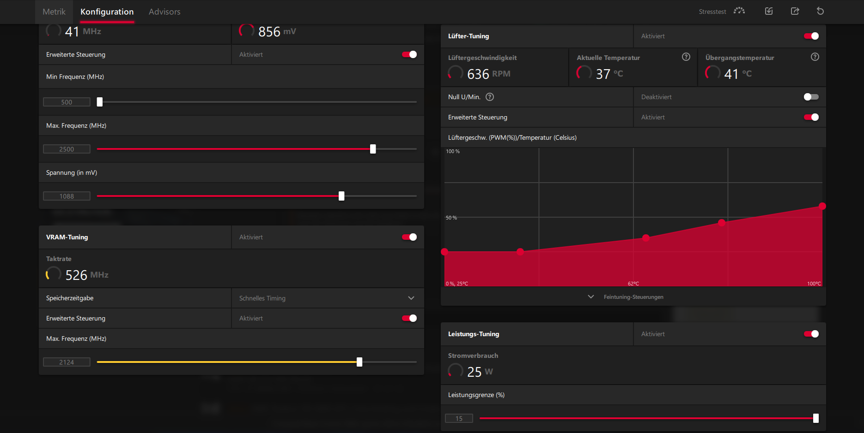Toggle Erweiterte Steuerung in the Lüfter-Tuning panel
864x433 pixels.
[811, 117]
